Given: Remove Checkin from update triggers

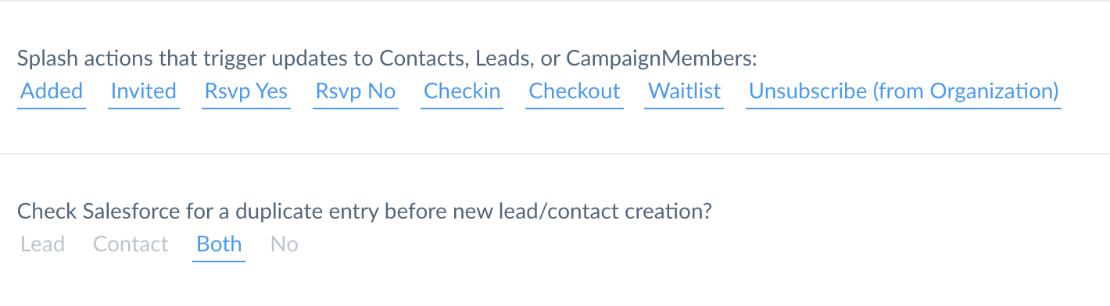Looking at the screenshot, I should click(462, 91).
